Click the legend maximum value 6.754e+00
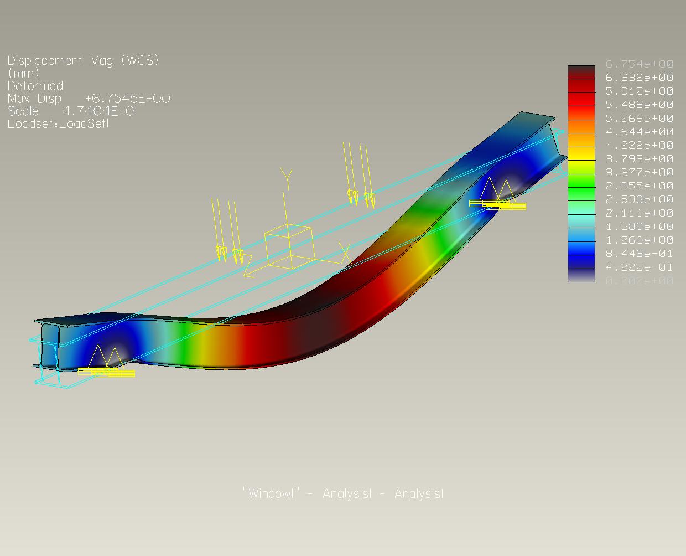 click(640, 64)
